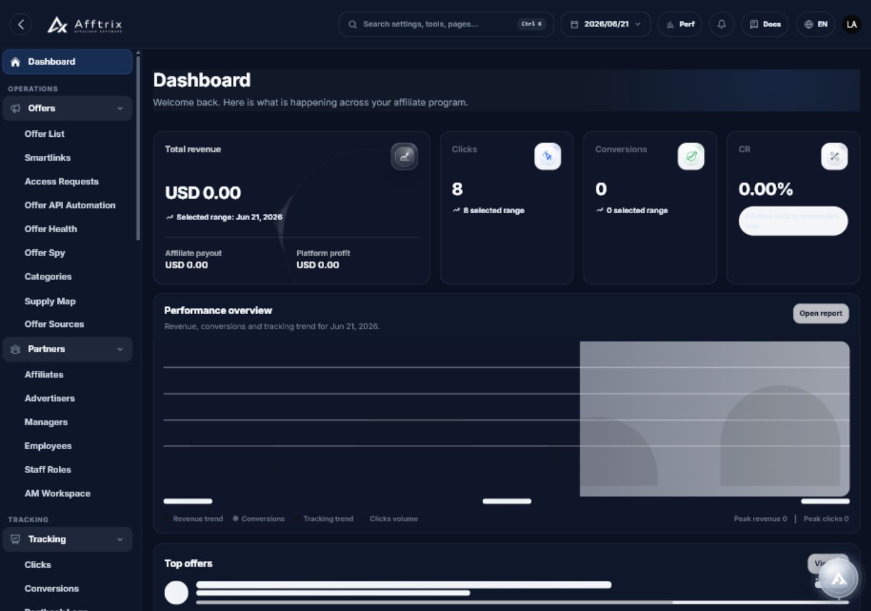The image size is (871, 611).
Task: Open the Perf button in header
Action: tap(680, 24)
